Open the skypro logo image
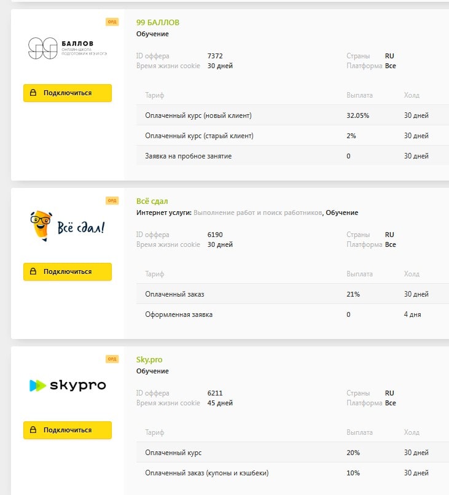 (68, 385)
